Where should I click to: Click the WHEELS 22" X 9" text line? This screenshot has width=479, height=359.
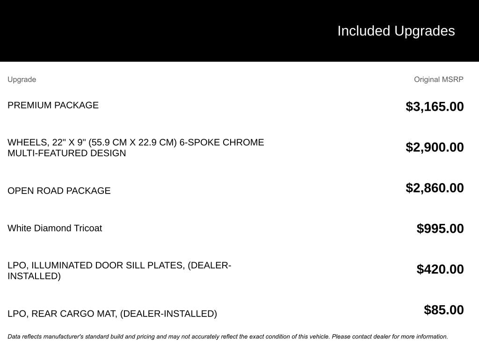136,142
